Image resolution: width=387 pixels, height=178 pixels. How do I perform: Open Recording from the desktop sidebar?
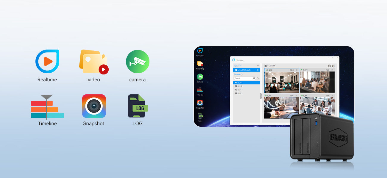(x=200, y=64)
